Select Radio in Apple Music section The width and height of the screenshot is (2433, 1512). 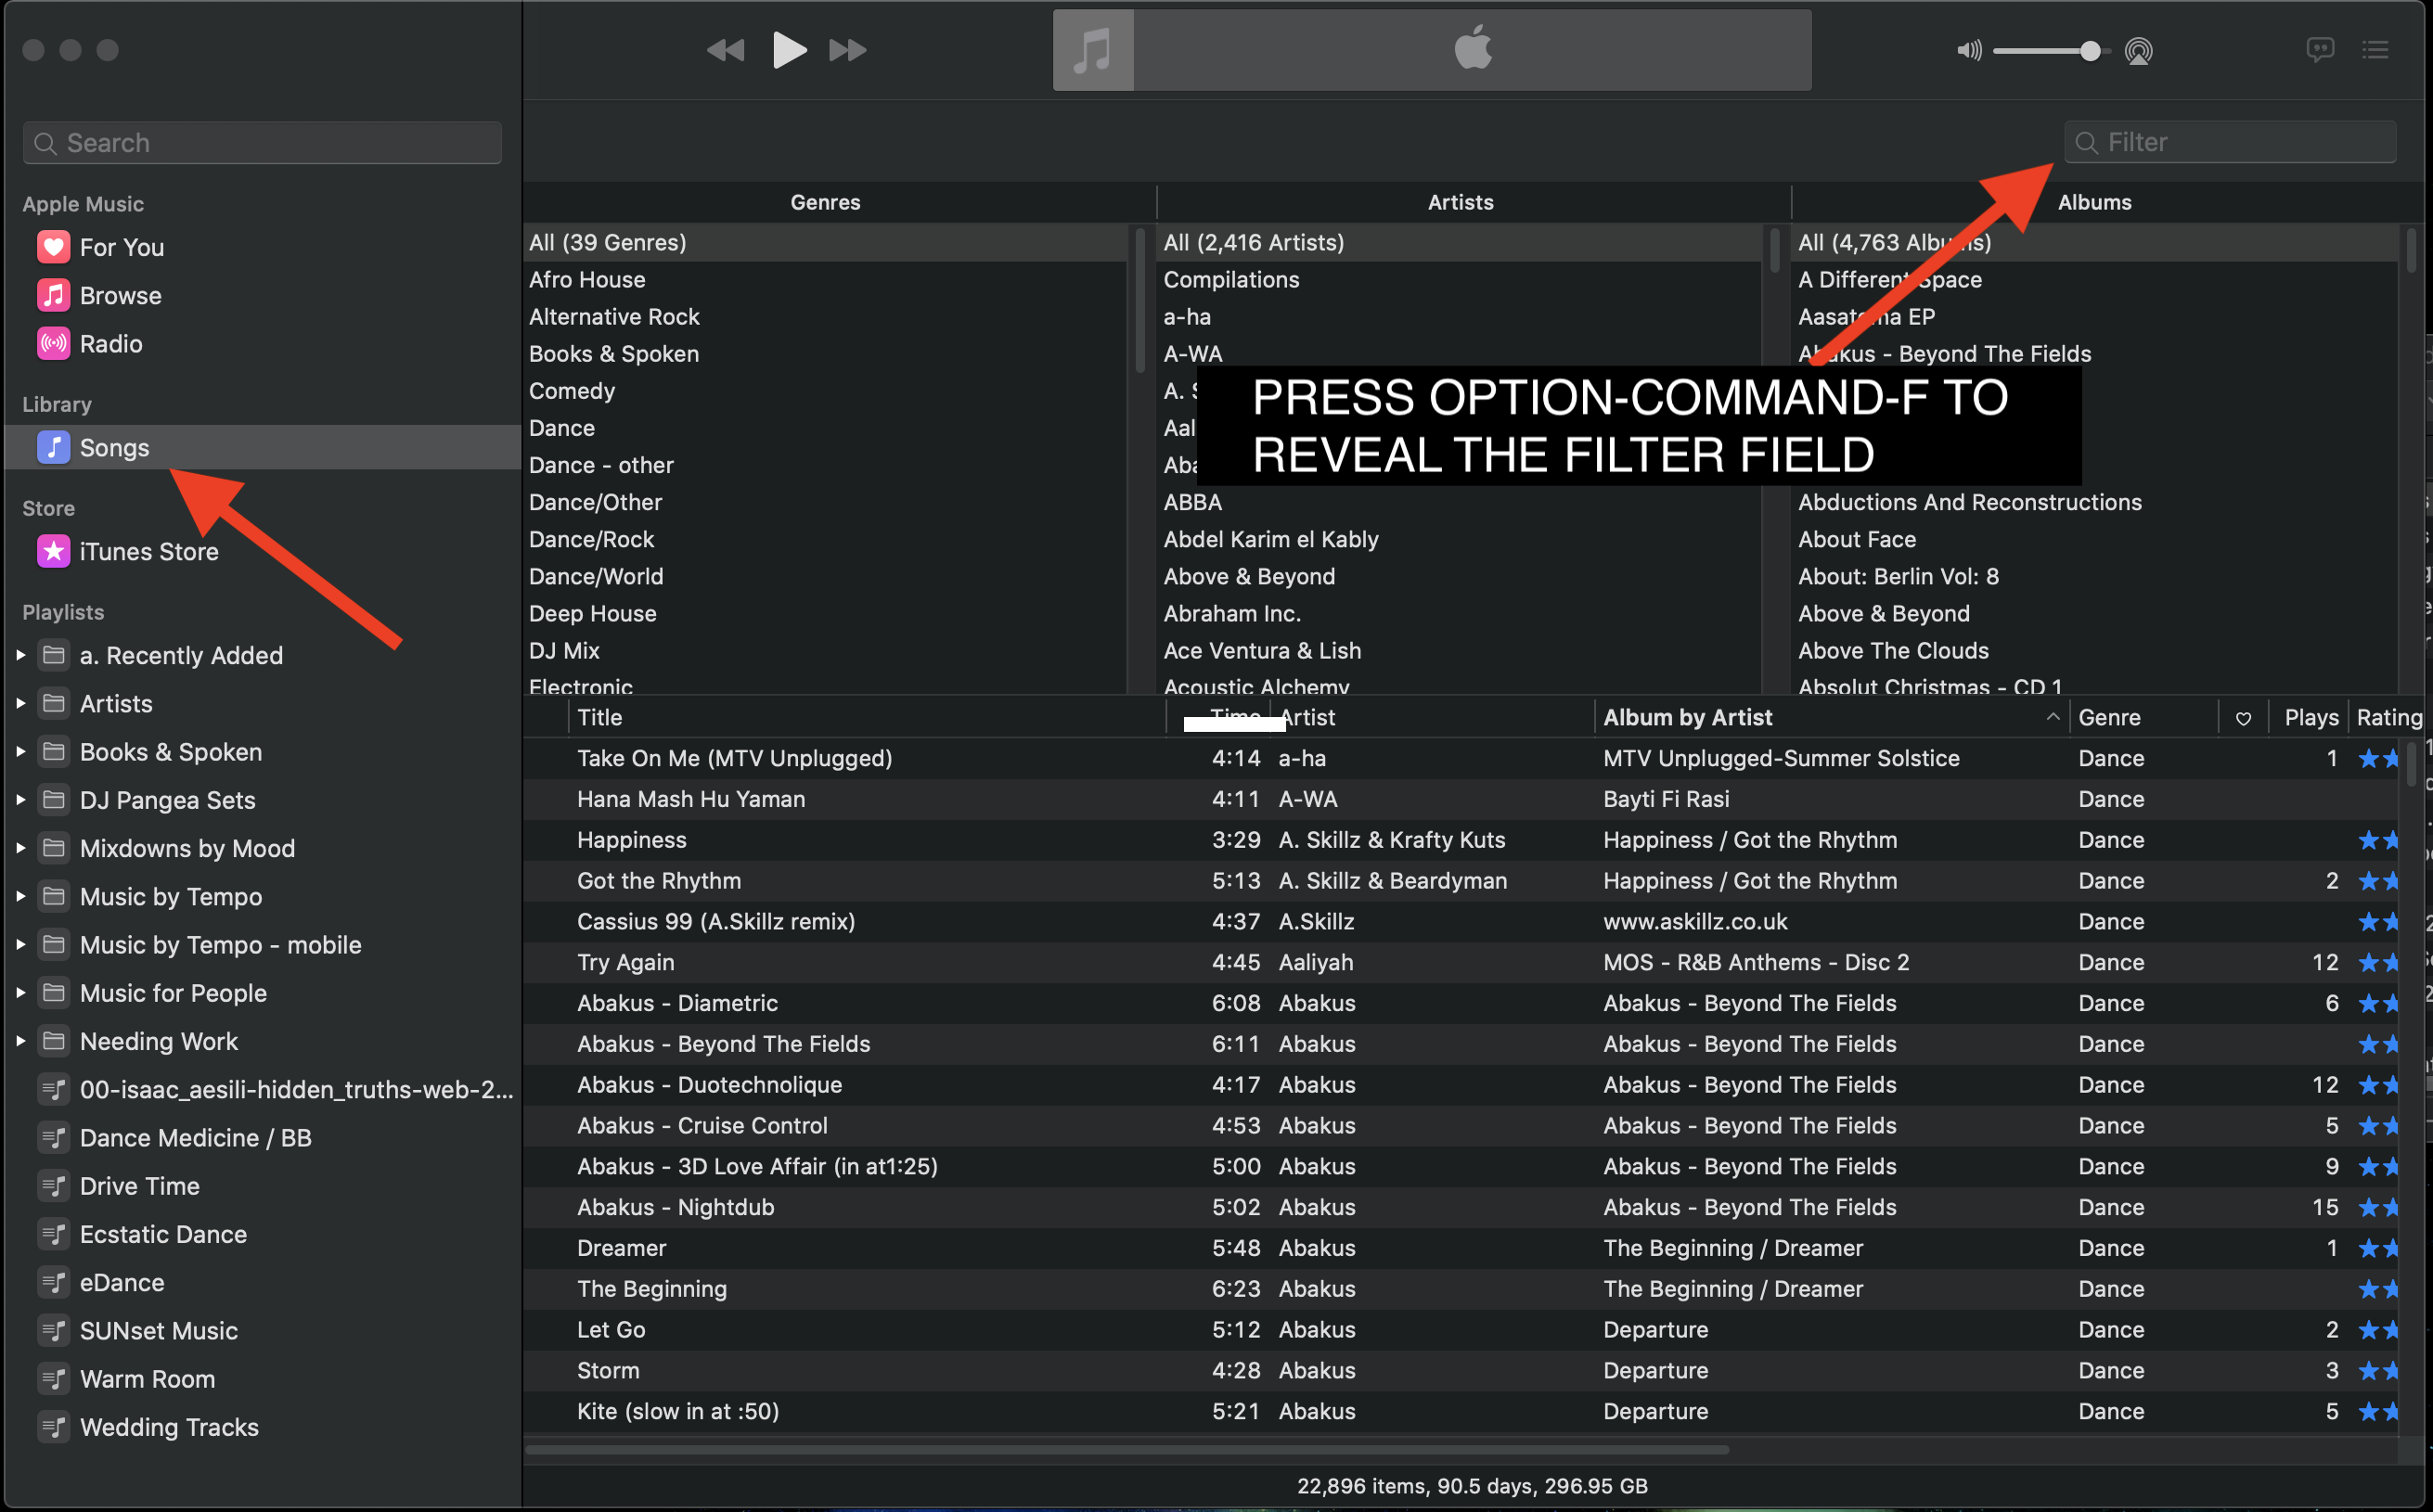110,344
